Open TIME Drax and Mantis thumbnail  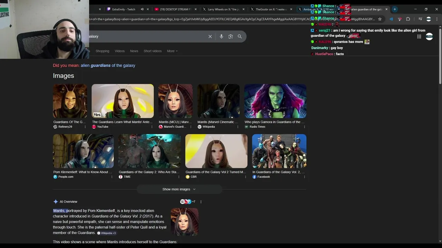coord(149,151)
